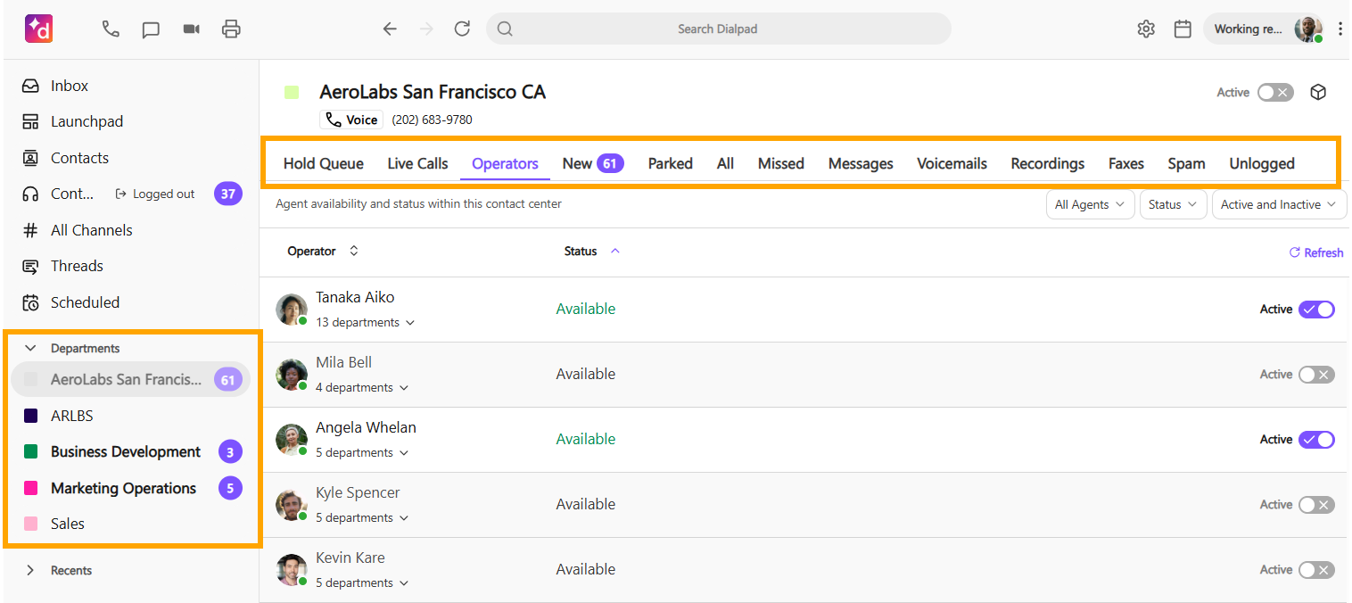The width and height of the screenshot is (1352, 603).
Task: Click the Launchpad grid icon
Action: point(30,121)
